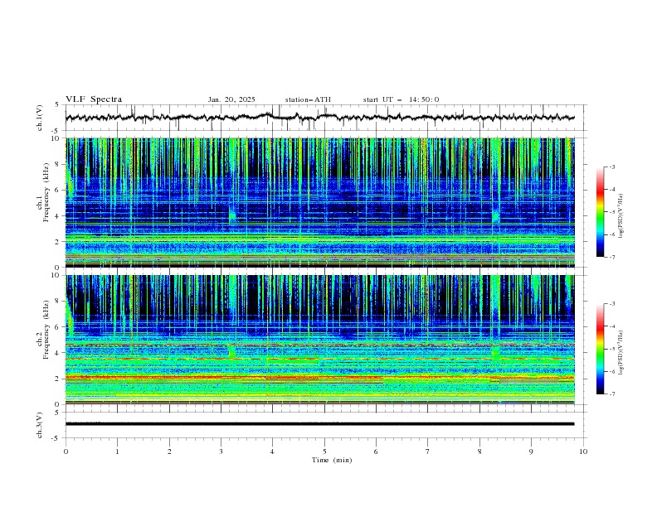The width and height of the screenshot is (657, 507).
Task: Click the time axis tick label '3'
Action: coord(221,451)
